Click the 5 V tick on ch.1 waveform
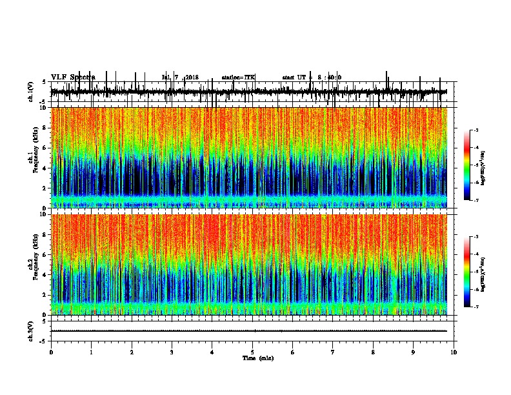 click(x=44, y=82)
